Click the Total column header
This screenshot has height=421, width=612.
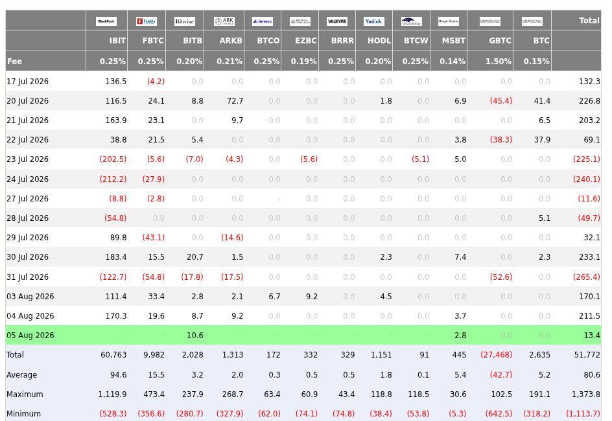(589, 20)
